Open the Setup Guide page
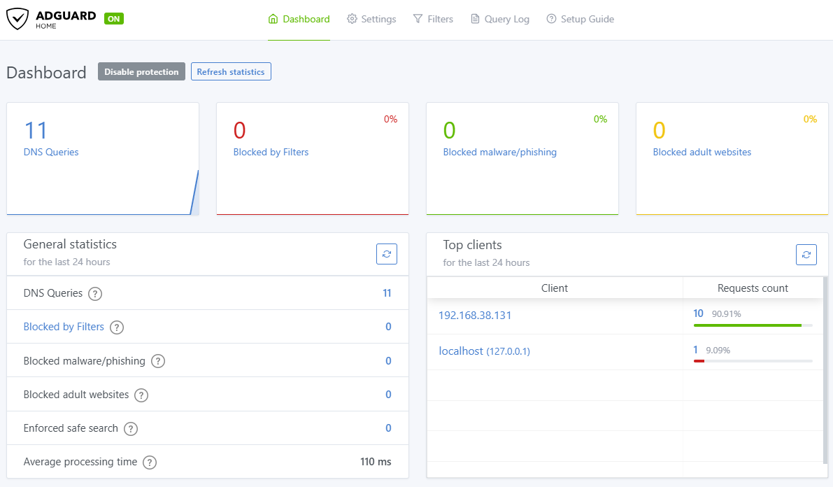The height and width of the screenshot is (487, 833). pos(580,19)
